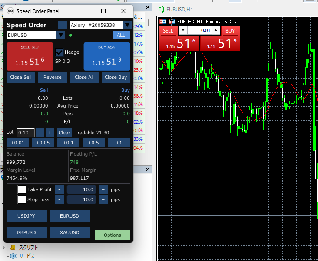Click the Speed Order Panel SO title icon
The image size is (318, 261).
10,11
